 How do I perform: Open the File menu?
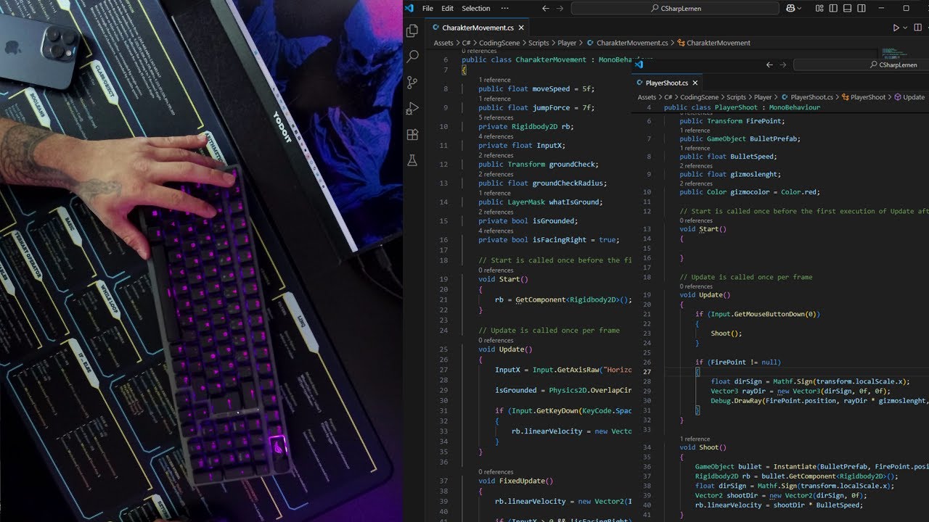(427, 8)
